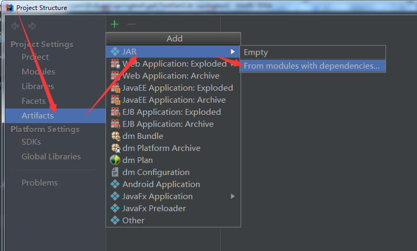Select Empty in the JAR submenu

click(x=313, y=52)
